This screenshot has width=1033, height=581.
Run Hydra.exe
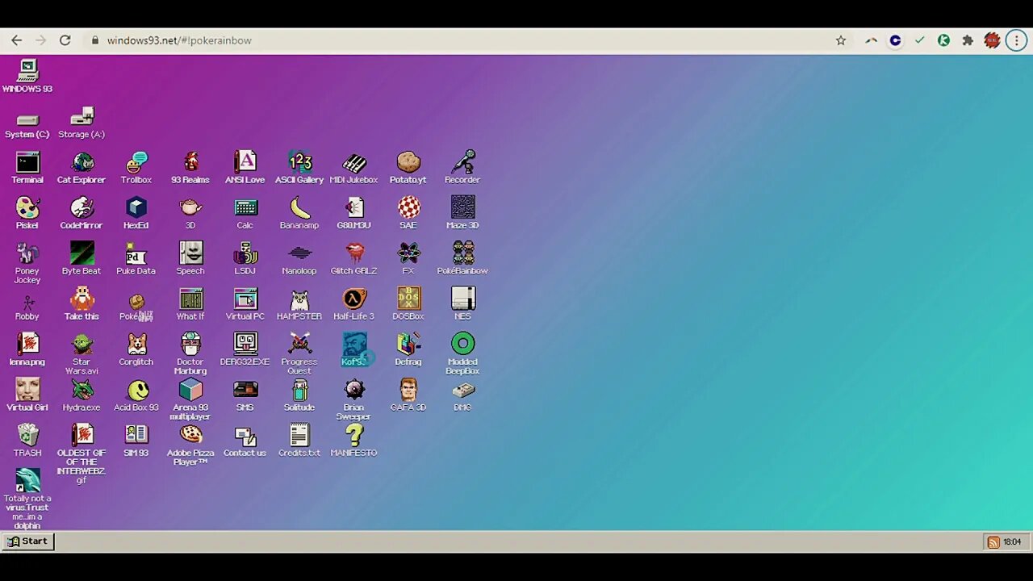(x=82, y=395)
